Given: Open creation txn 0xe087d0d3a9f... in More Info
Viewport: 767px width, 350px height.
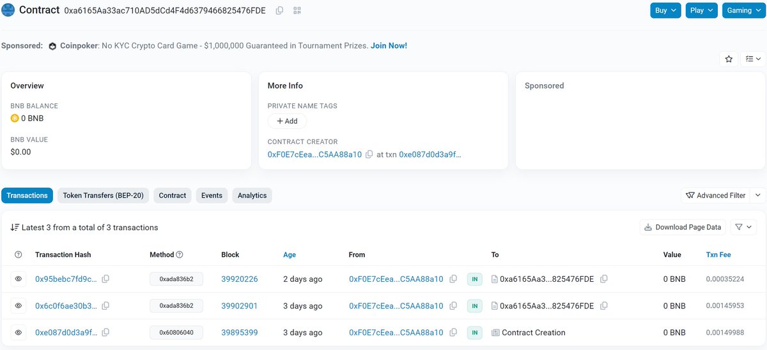Looking at the screenshot, I should point(430,154).
